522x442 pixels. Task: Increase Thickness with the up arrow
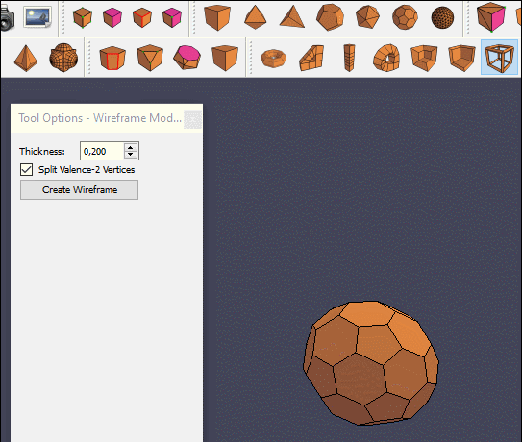click(x=131, y=147)
